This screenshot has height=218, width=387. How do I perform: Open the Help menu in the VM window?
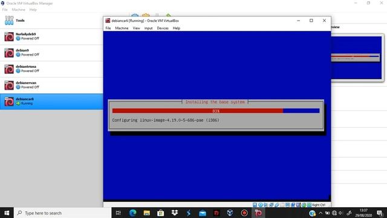pyautogui.click(x=176, y=28)
